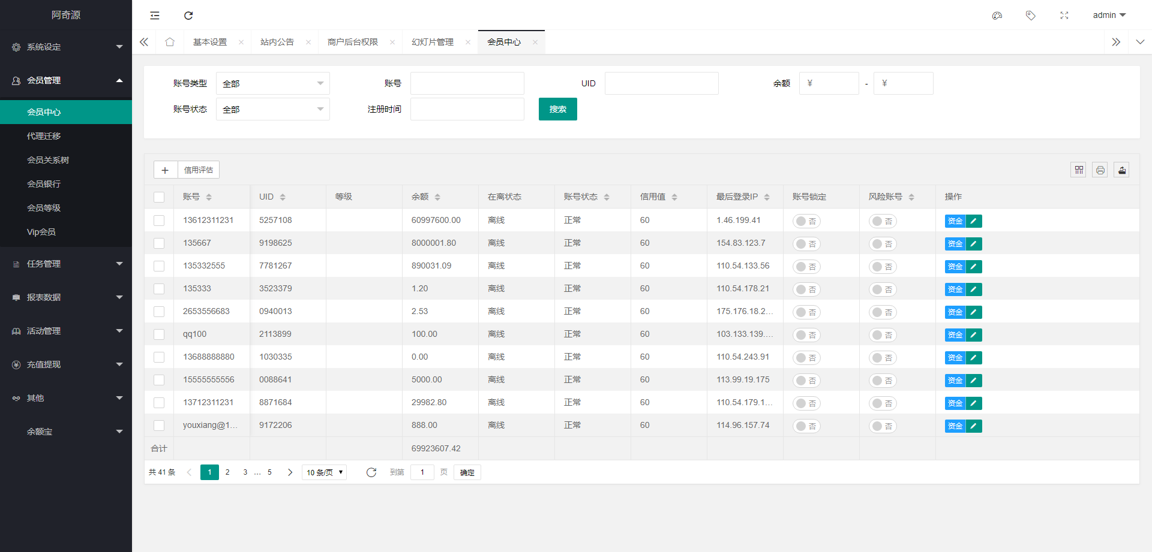Viewport: 1152px width, 552px height.
Task: Click the 注册时间 date input field
Action: click(467, 109)
